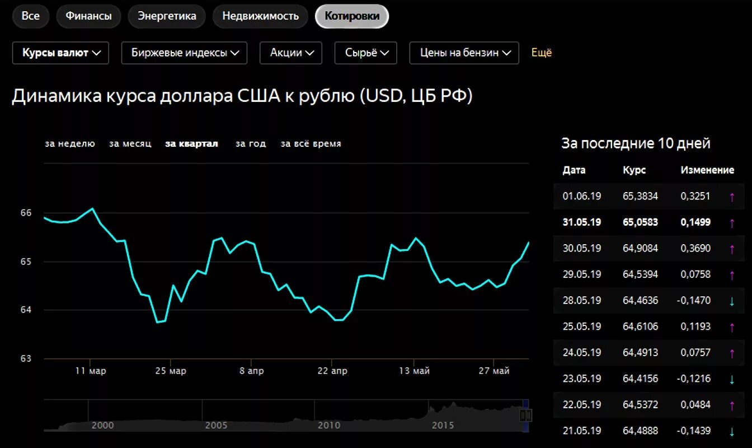
Task: Click the rate value 64,4913
Action: [640, 353]
